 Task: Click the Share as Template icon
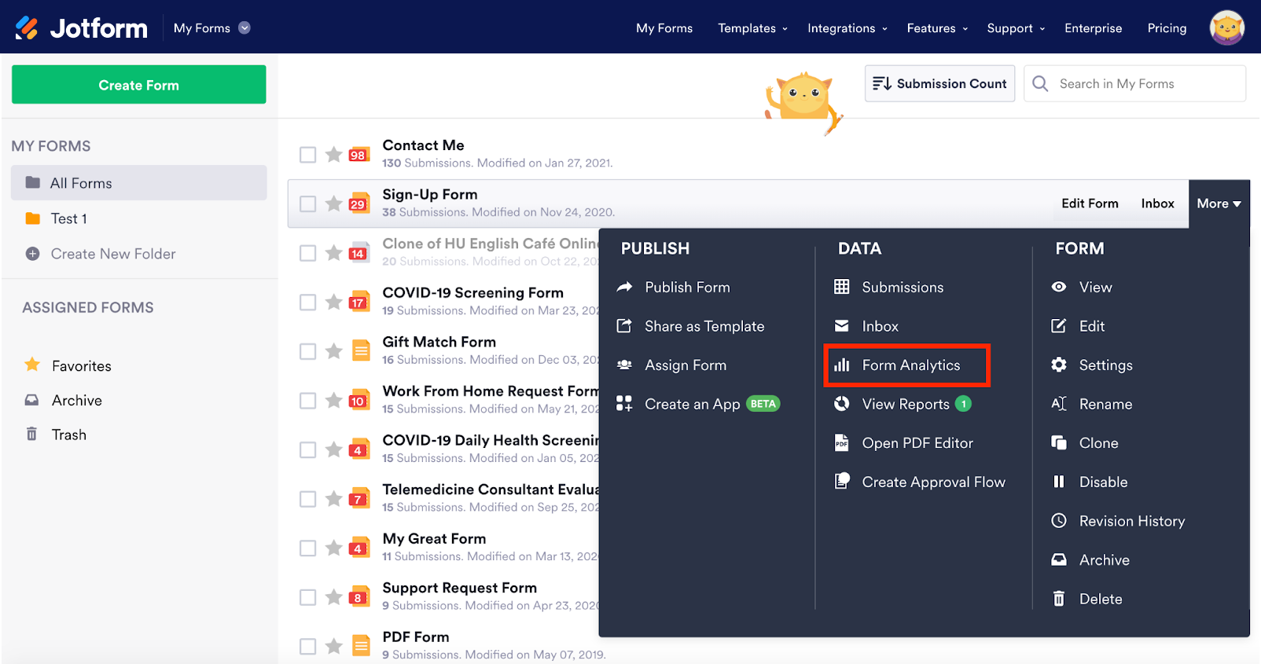tap(624, 326)
